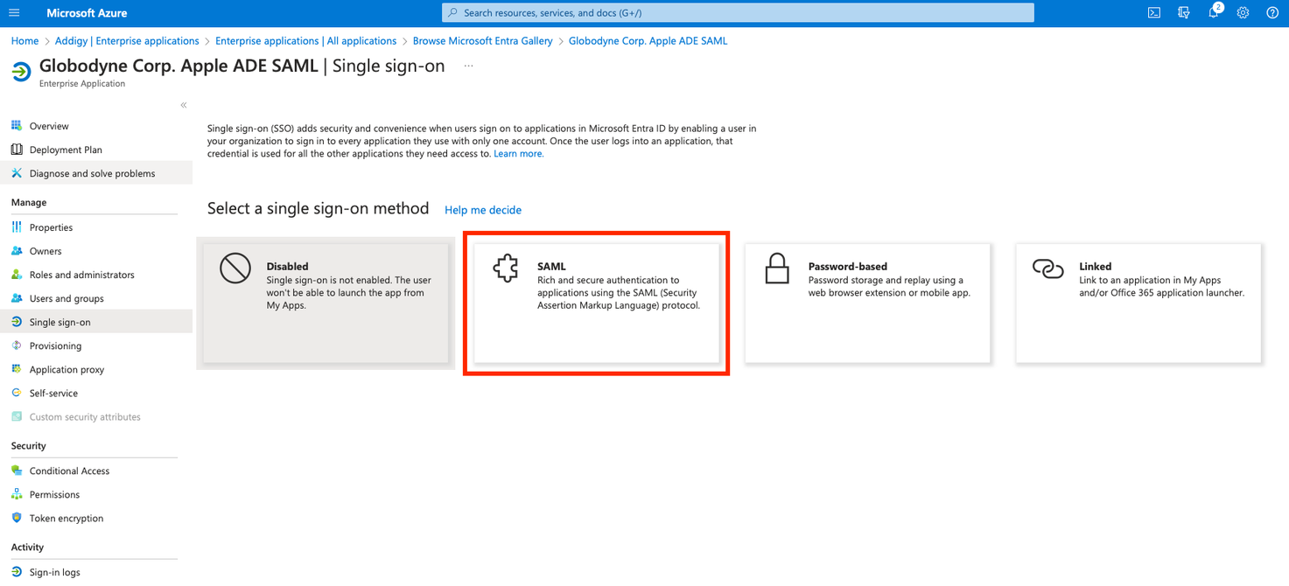The image size is (1289, 586).
Task: Click the Permissions sidebar icon
Action: tap(17, 494)
